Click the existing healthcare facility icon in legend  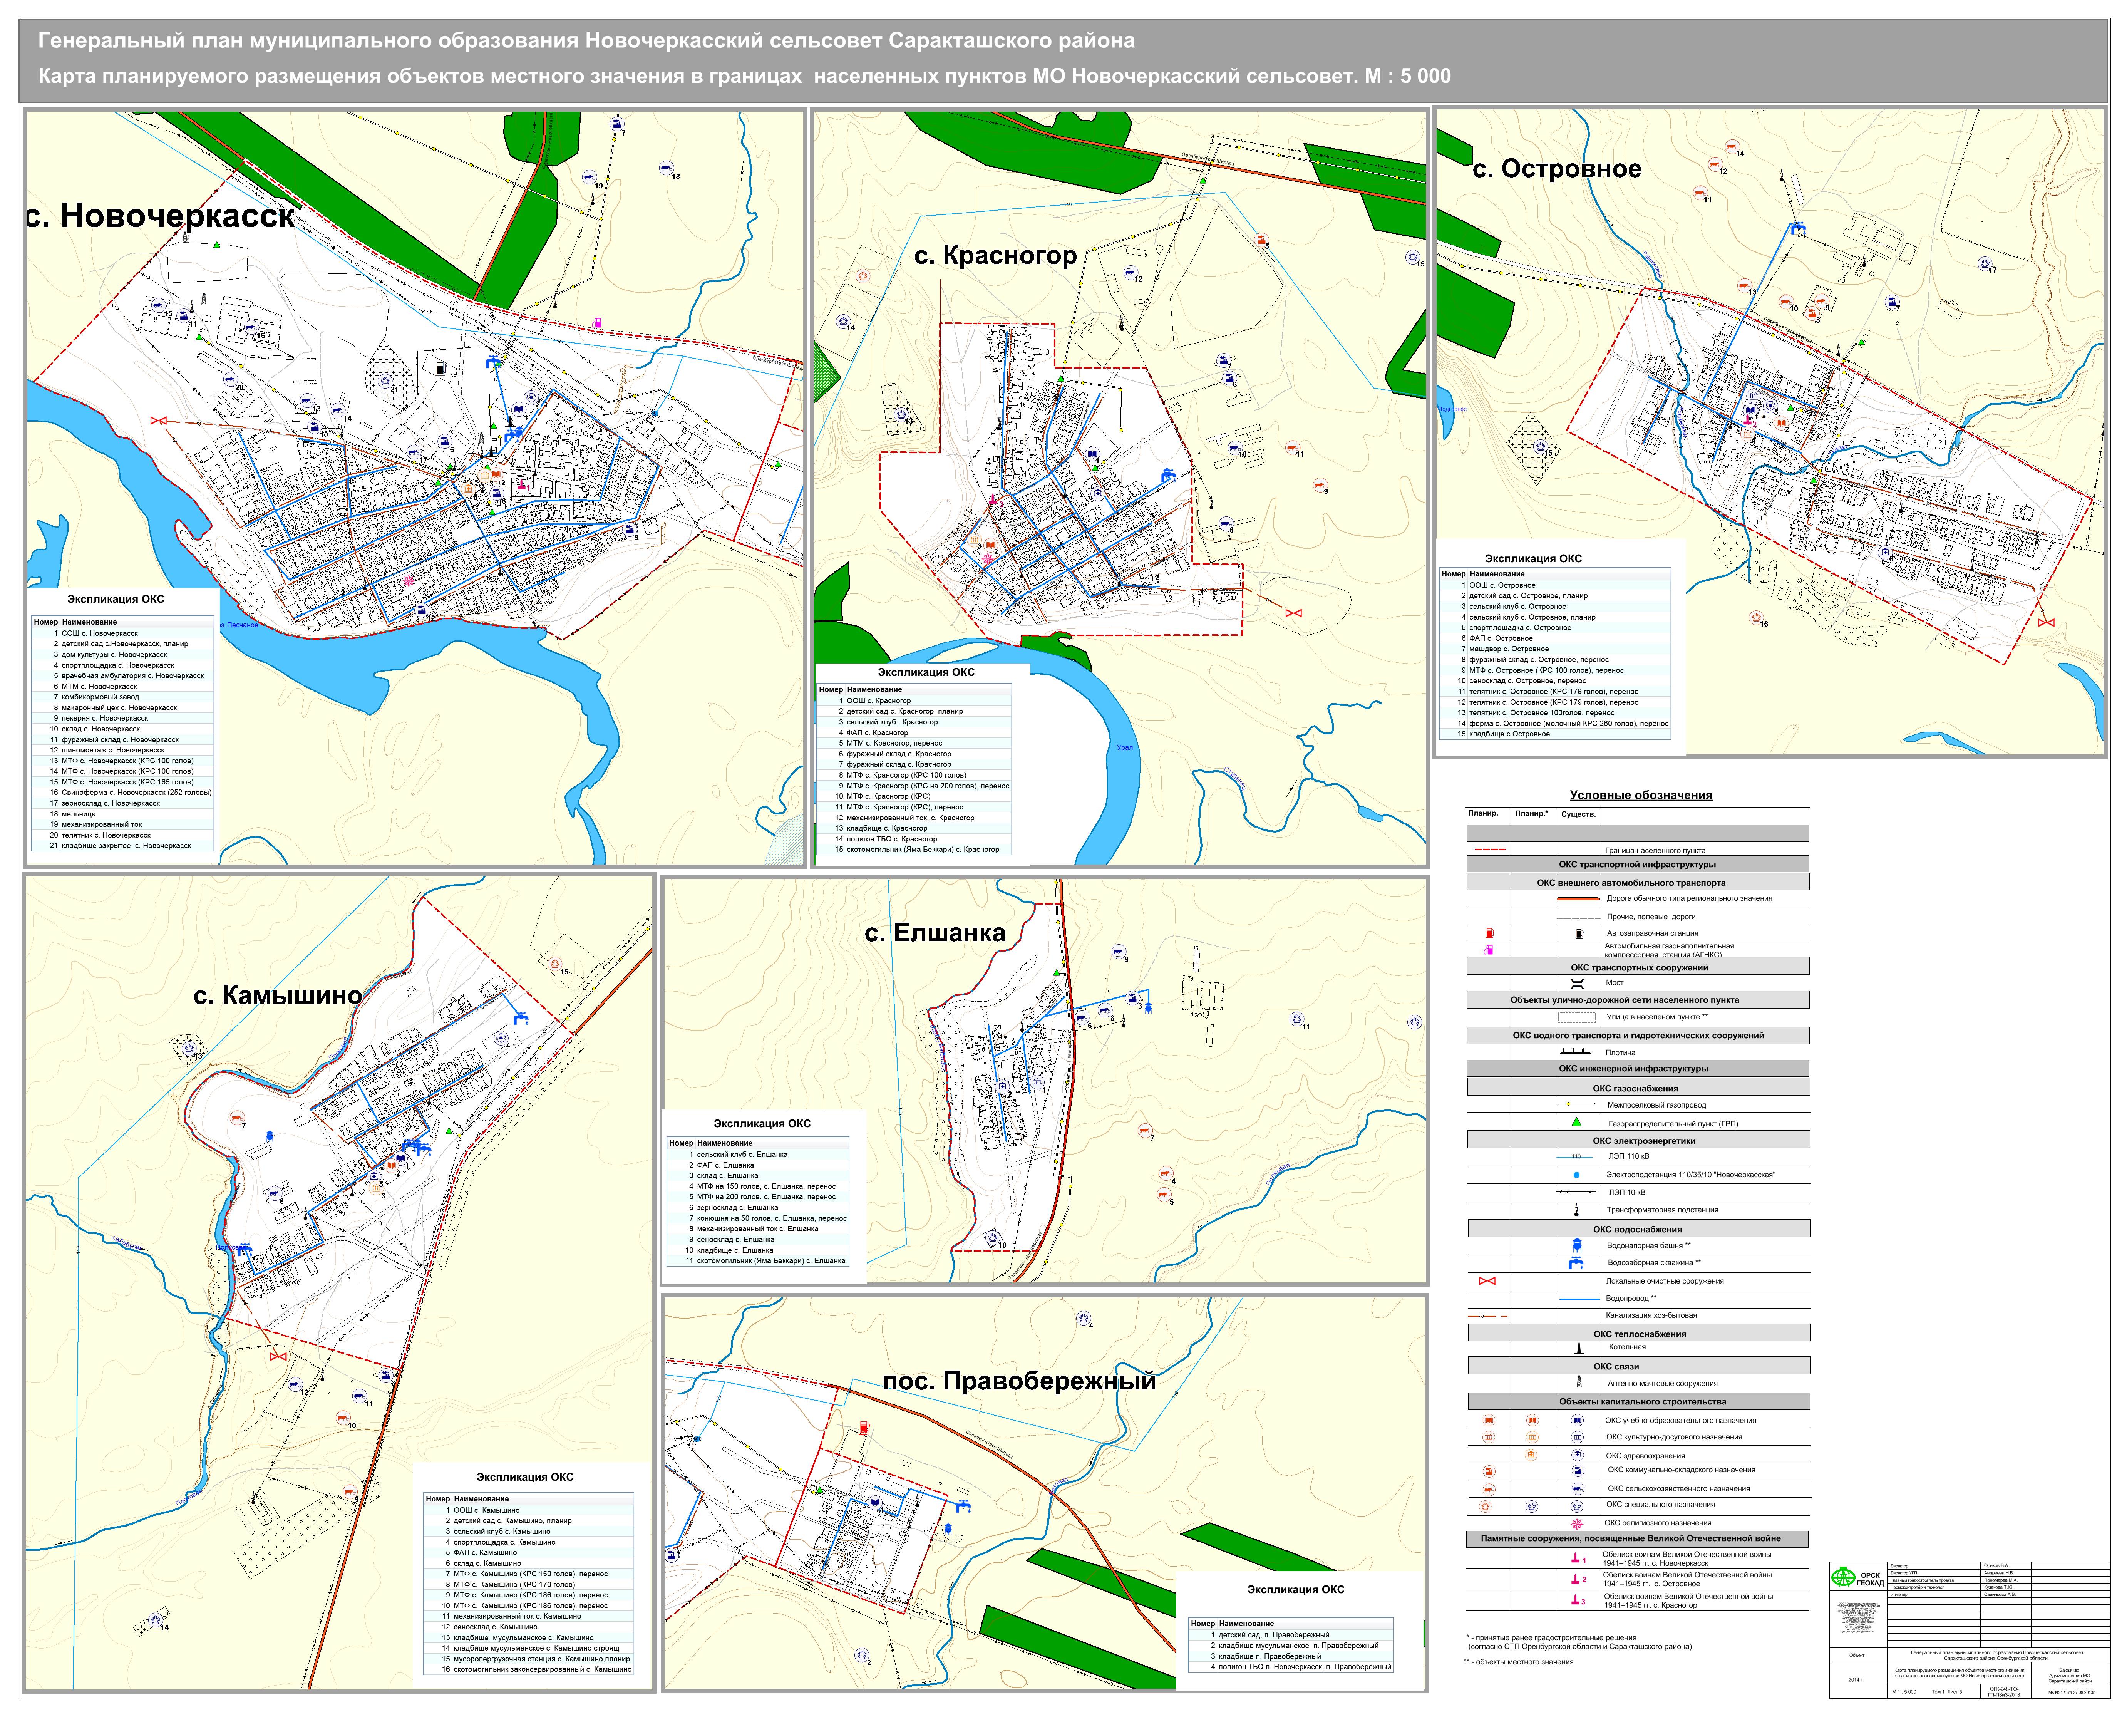click(1578, 1455)
